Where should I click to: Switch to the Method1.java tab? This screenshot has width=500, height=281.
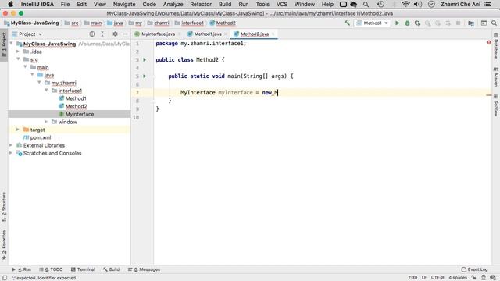click(x=208, y=34)
